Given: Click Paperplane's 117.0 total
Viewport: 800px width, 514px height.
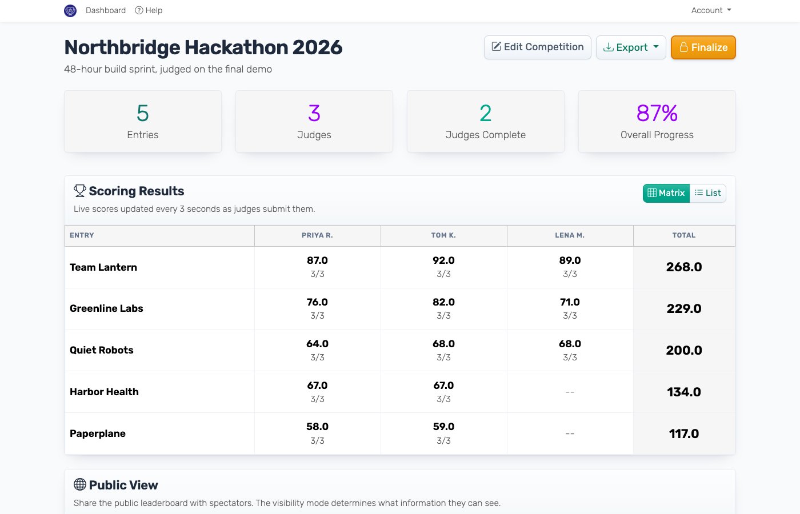Looking at the screenshot, I should click(684, 433).
